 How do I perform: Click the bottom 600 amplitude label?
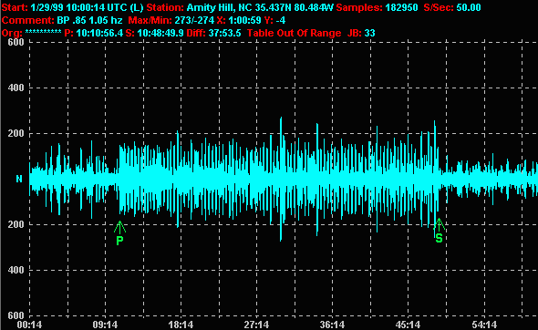pos(16,315)
